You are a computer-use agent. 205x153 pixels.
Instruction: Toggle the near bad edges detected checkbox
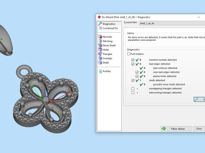(x=137, y=72)
